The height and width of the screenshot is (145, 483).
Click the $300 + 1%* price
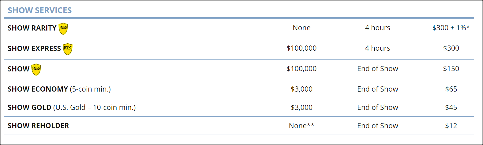click(x=451, y=28)
